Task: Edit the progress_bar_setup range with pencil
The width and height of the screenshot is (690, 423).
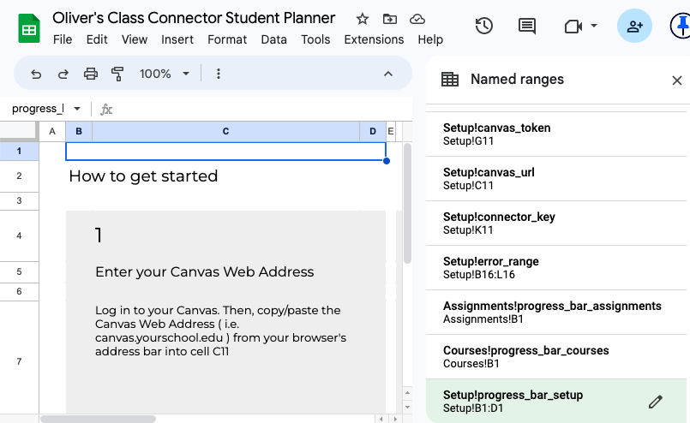Action: pos(655,402)
